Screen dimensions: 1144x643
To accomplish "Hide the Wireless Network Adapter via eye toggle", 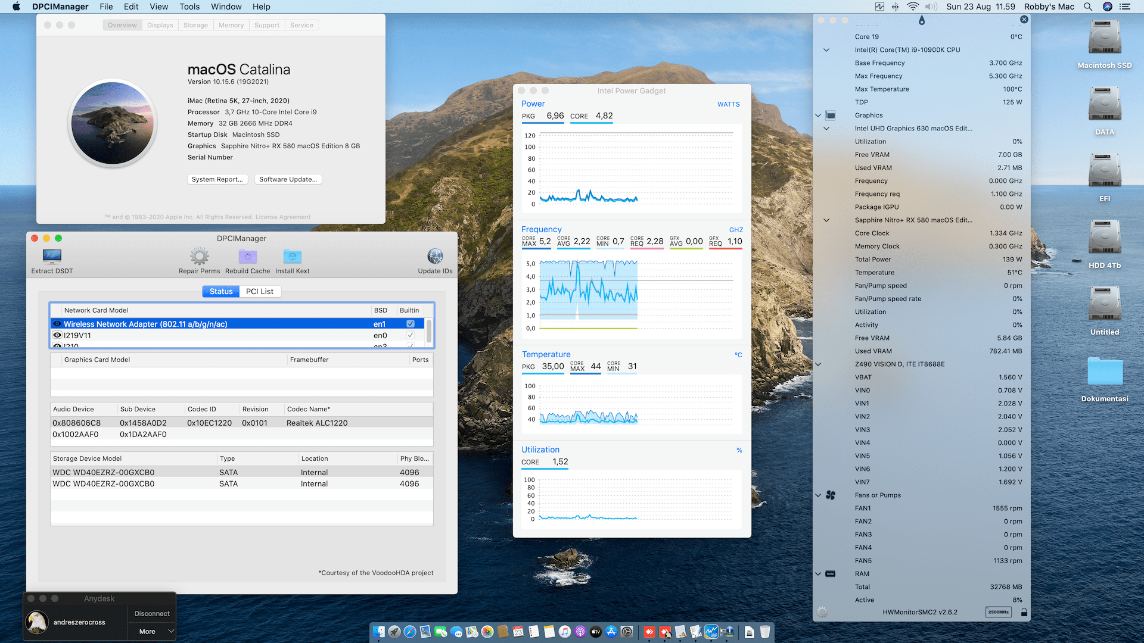I will (57, 324).
